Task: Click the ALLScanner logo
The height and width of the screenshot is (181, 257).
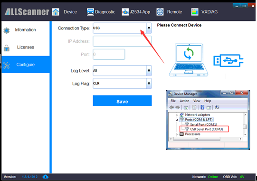Action: pos(27,12)
